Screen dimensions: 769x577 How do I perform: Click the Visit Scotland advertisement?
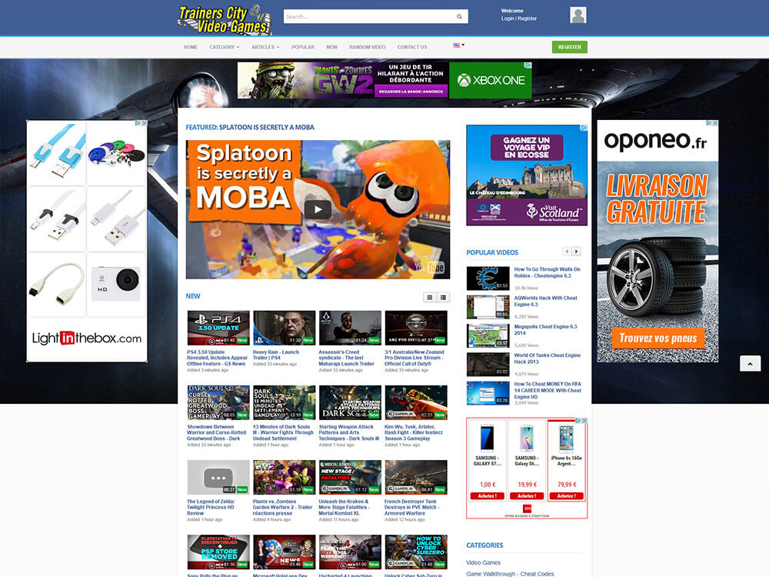[x=527, y=175]
